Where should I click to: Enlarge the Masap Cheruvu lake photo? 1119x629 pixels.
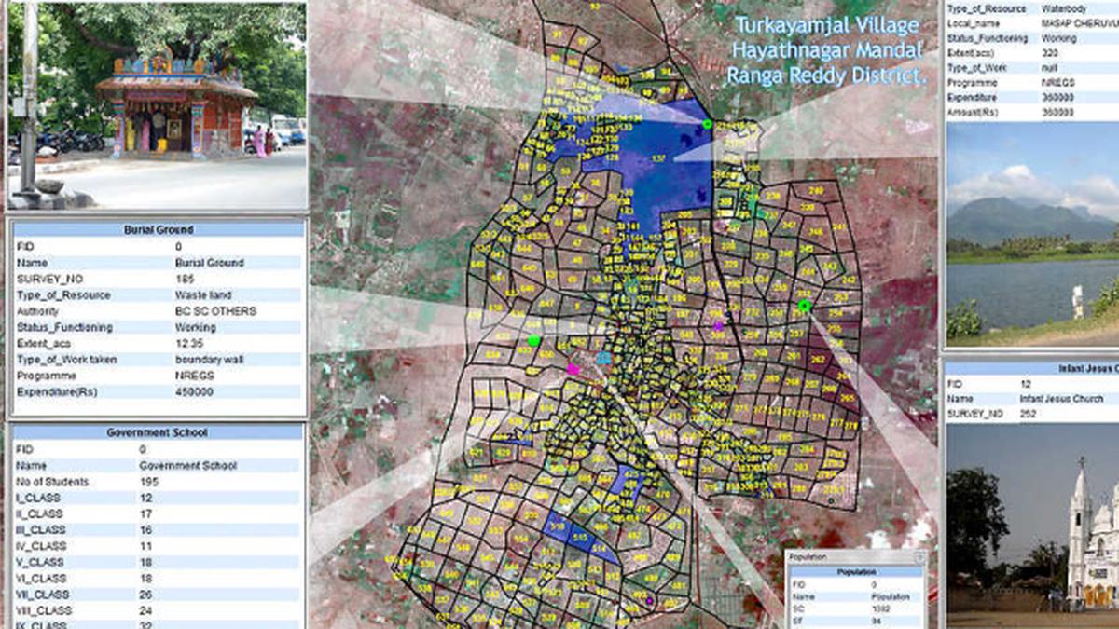(1030, 247)
